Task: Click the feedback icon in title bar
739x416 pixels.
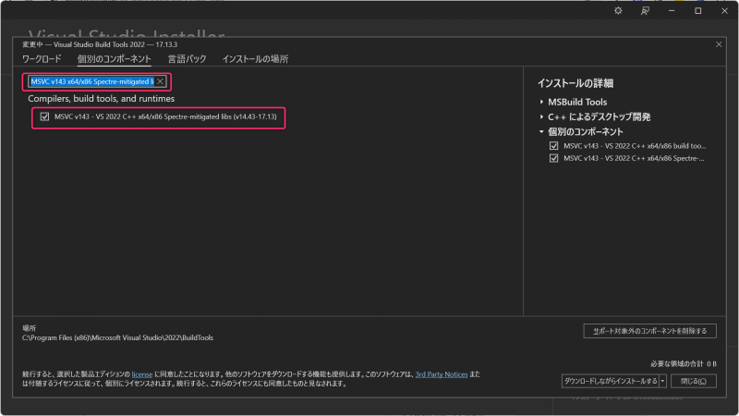Action: click(x=645, y=10)
